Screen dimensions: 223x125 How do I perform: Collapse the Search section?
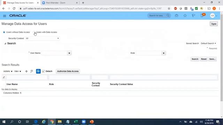point(5,43)
